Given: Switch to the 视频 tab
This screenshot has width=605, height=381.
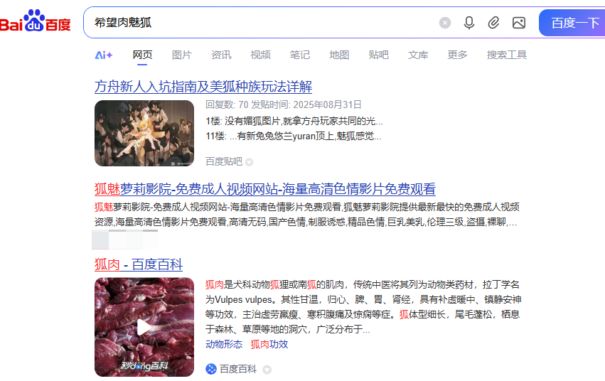Looking at the screenshot, I should tap(260, 55).
